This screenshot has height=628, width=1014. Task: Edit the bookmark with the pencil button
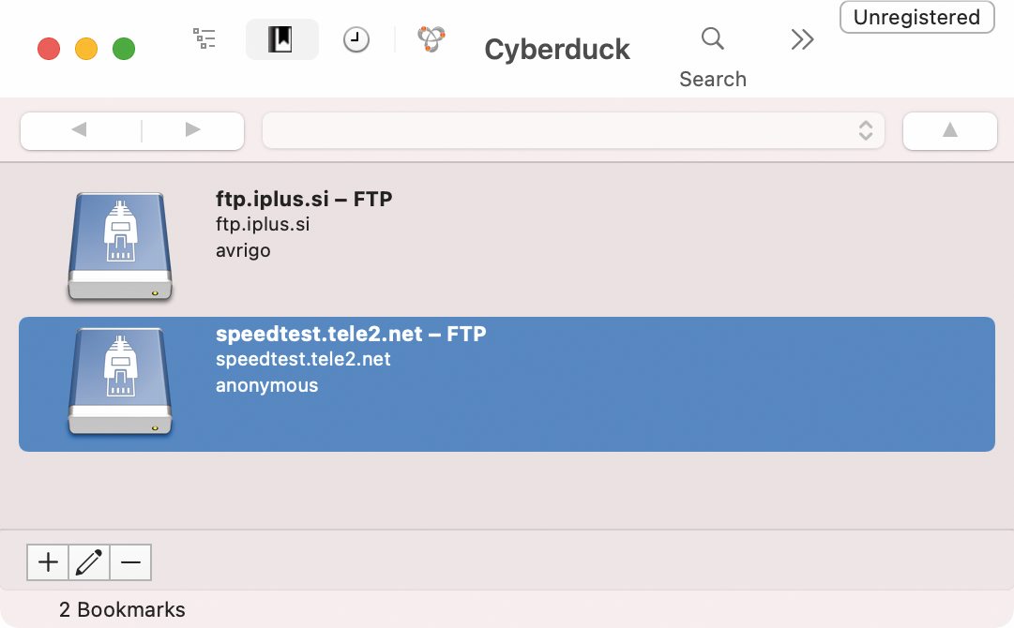(x=88, y=562)
